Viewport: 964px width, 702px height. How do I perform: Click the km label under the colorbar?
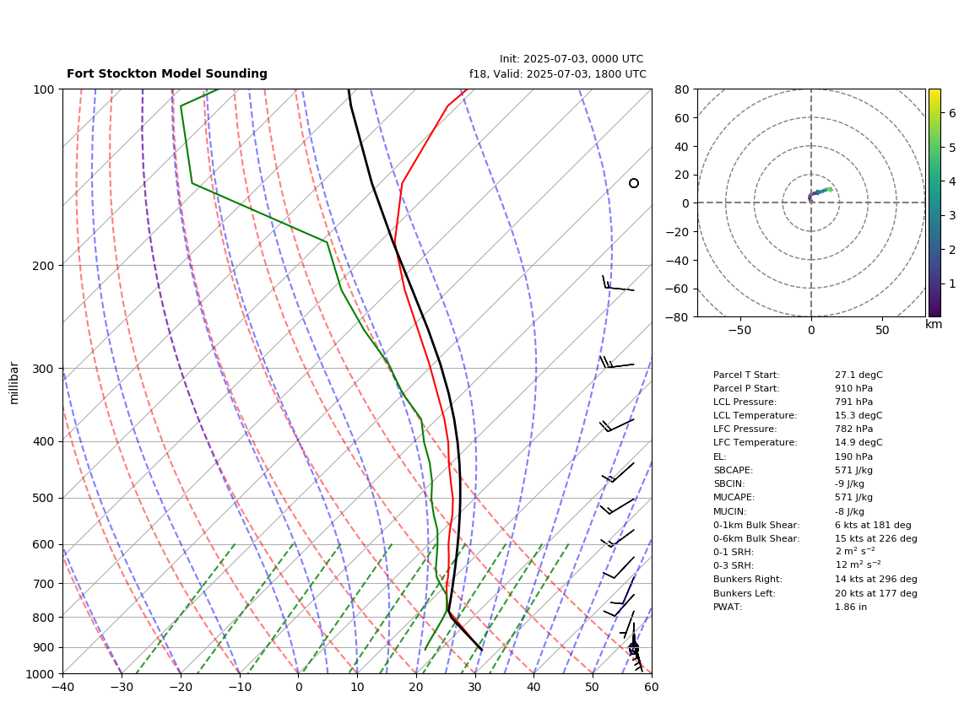(x=934, y=324)
